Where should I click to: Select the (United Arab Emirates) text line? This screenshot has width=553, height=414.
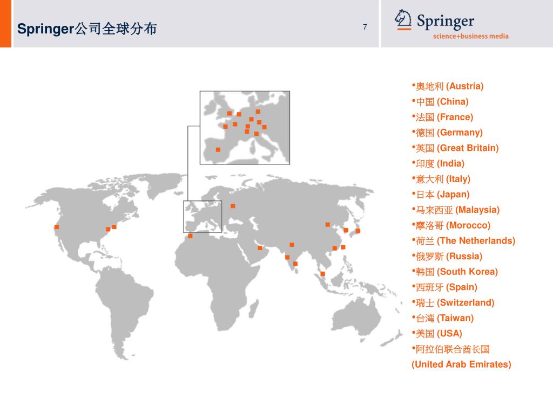pyautogui.click(x=461, y=365)
